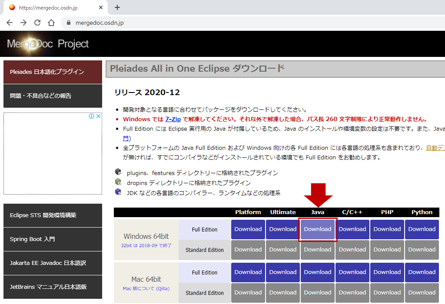Download Mac Standard Edition Platform package
445x304 pixels.
248,293
